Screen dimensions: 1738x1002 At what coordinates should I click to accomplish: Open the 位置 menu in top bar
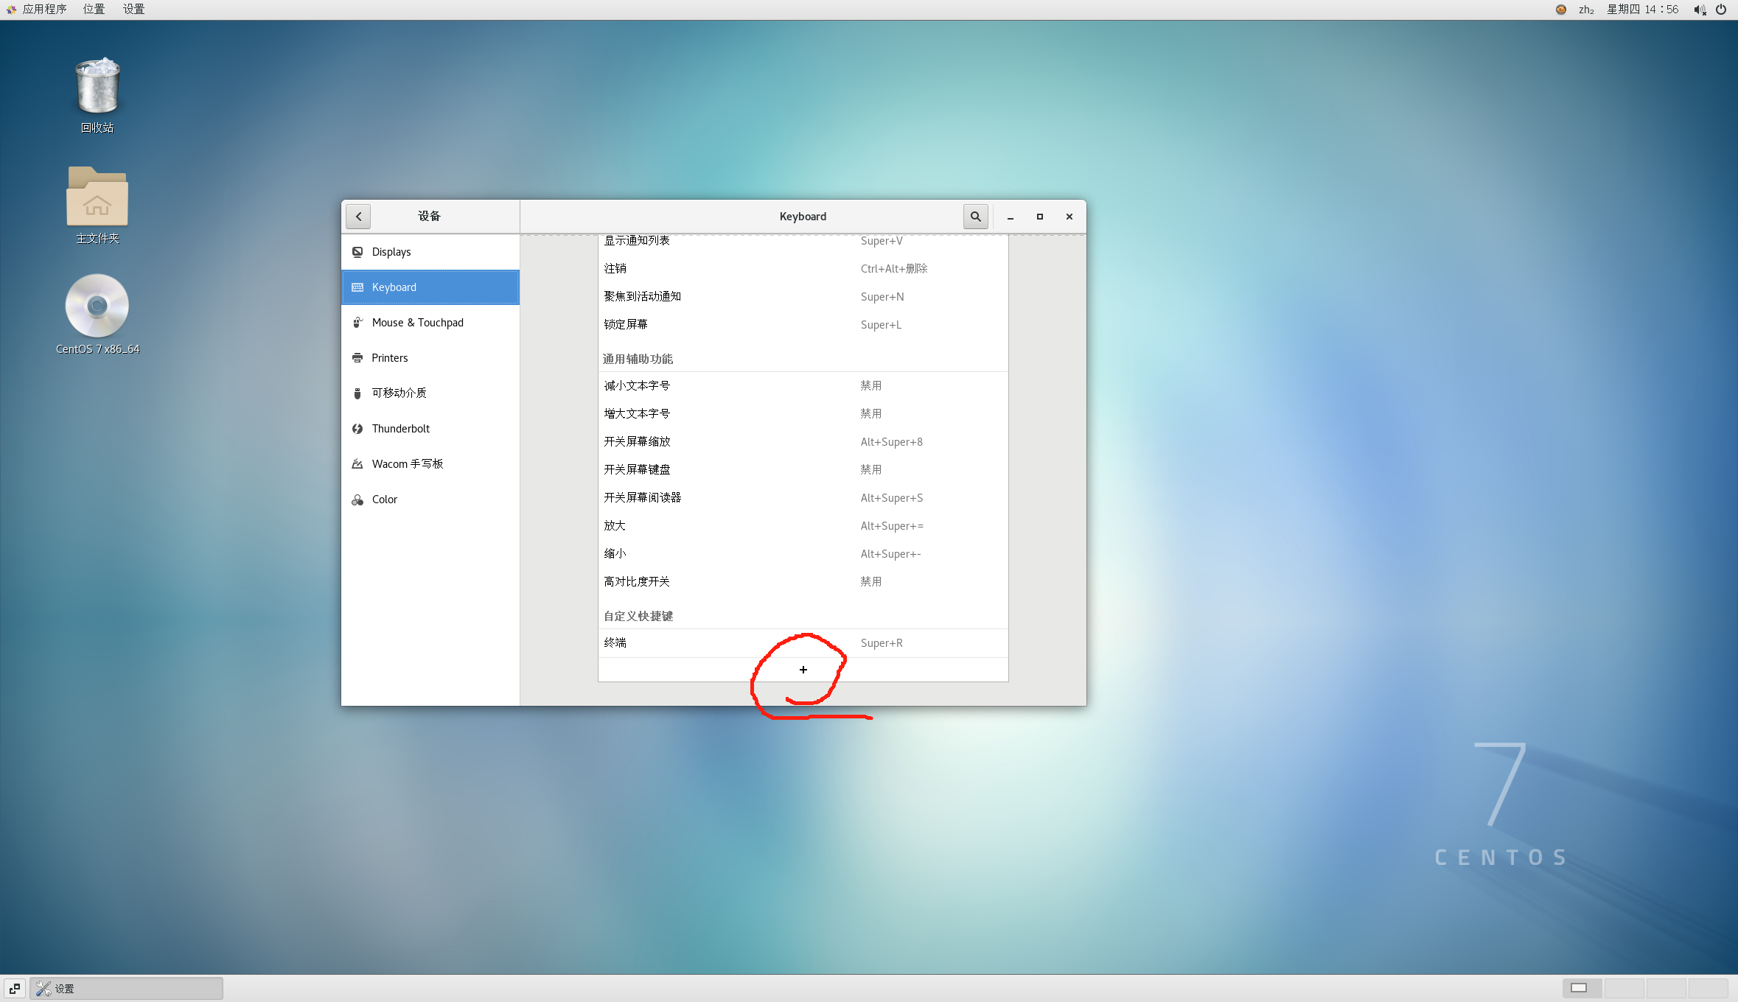point(94,10)
